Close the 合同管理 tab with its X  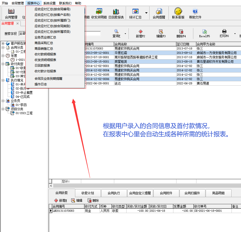[17, 24]
